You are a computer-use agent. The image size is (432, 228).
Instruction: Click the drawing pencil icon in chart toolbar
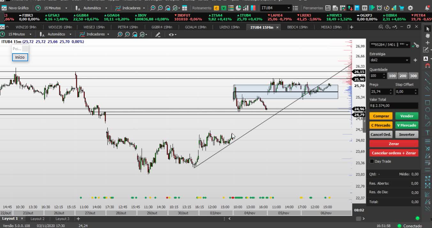tap(158, 34)
